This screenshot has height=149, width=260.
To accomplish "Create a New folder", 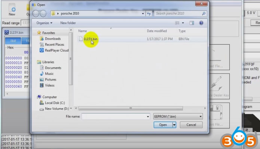I will tap(68, 23).
